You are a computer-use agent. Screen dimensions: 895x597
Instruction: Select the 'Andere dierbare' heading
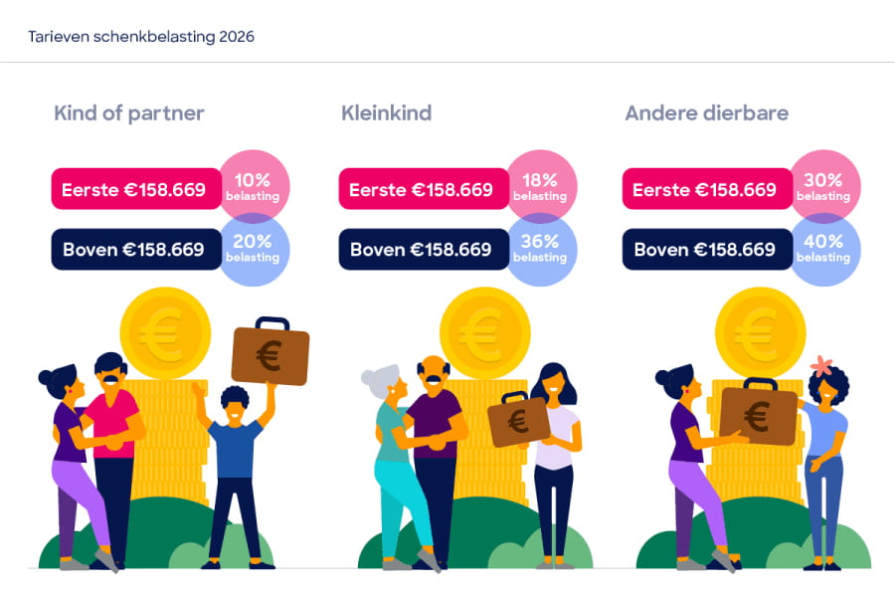[707, 113]
